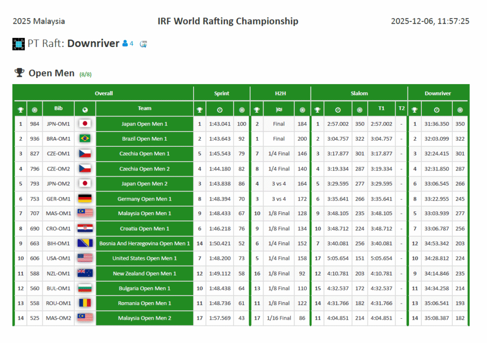This screenshot has height=343, width=487.
Task: Click the icon right of participant count
Action: (x=143, y=44)
